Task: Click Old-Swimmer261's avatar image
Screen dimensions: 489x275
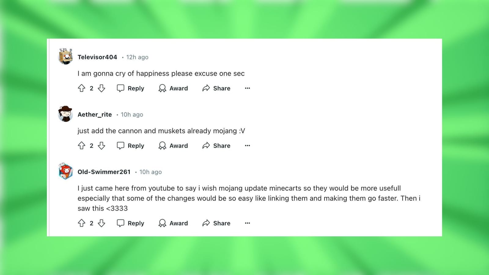Action: pos(65,171)
